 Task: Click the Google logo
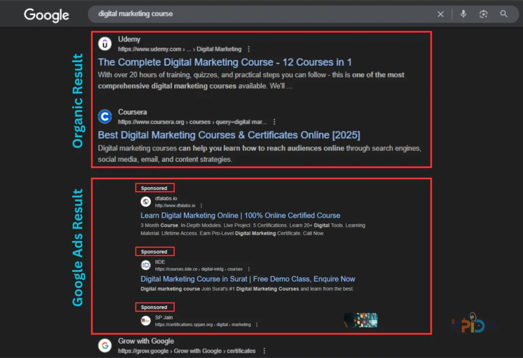click(x=46, y=15)
